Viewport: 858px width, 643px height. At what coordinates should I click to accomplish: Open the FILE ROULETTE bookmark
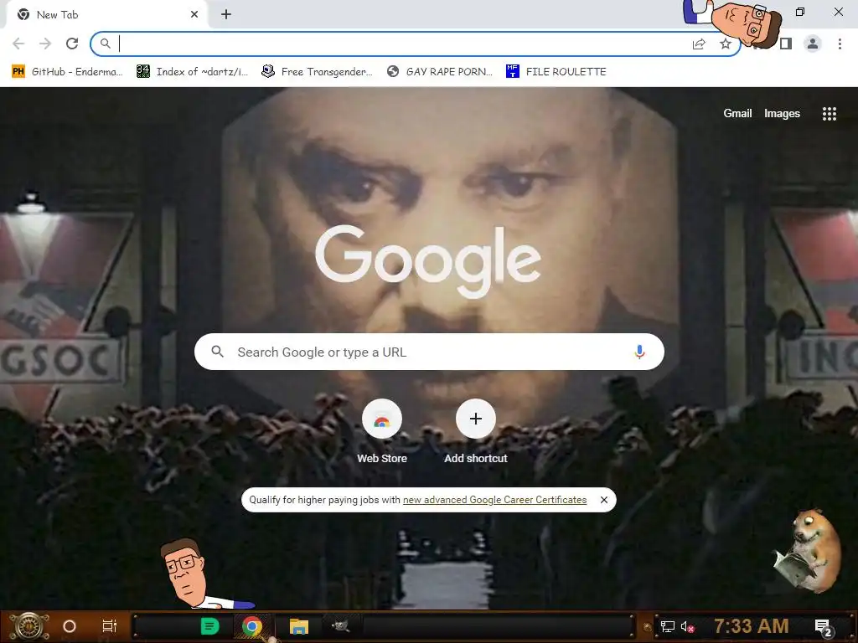pos(556,72)
